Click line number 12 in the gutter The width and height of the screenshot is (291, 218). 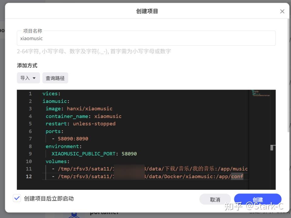[x=29, y=176]
